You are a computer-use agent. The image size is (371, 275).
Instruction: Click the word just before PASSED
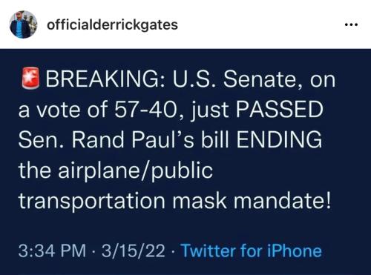click(210, 110)
